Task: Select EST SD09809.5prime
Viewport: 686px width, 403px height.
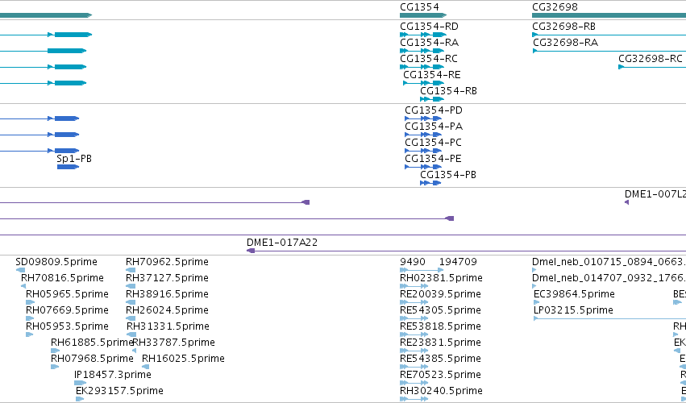Action: (x=20, y=270)
